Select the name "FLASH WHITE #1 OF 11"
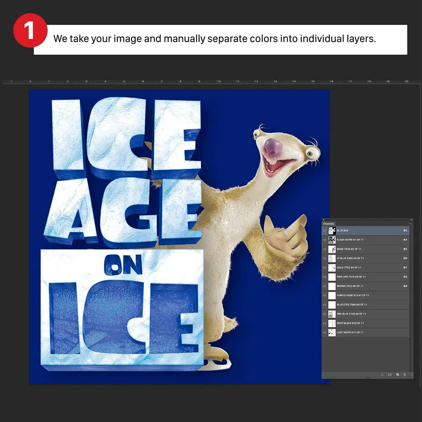422x422 pixels. point(350,240)
